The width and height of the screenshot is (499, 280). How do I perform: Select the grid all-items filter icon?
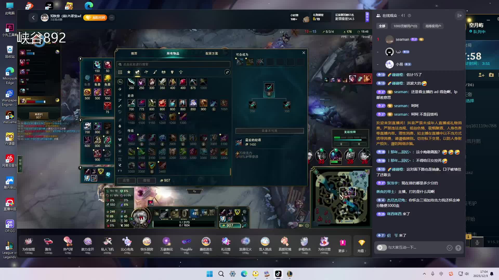point(120,72)
